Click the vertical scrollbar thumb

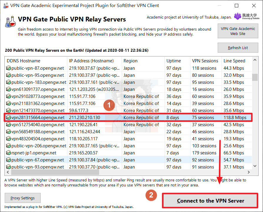tap(255, 77)
